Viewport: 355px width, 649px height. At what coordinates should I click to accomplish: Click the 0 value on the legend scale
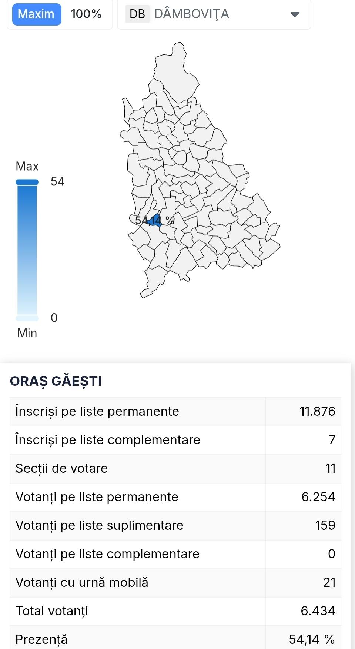click(54, 317)
